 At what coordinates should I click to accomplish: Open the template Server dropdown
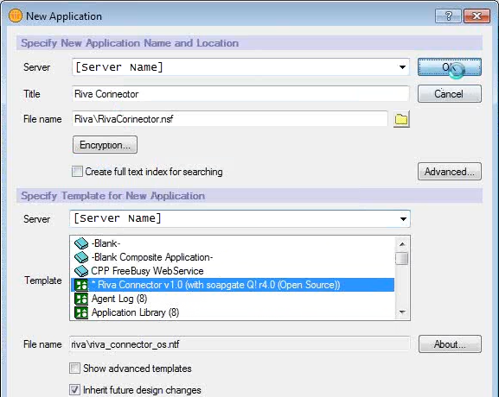click(x=403, y=219)
